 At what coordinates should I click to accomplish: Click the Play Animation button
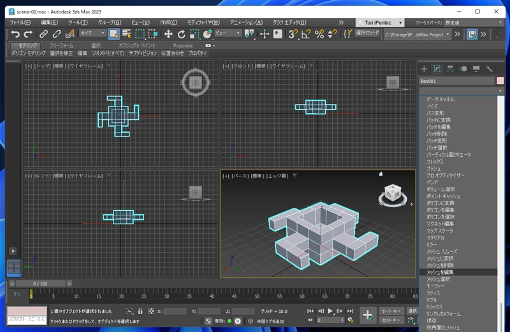click(x=330, y=311)
